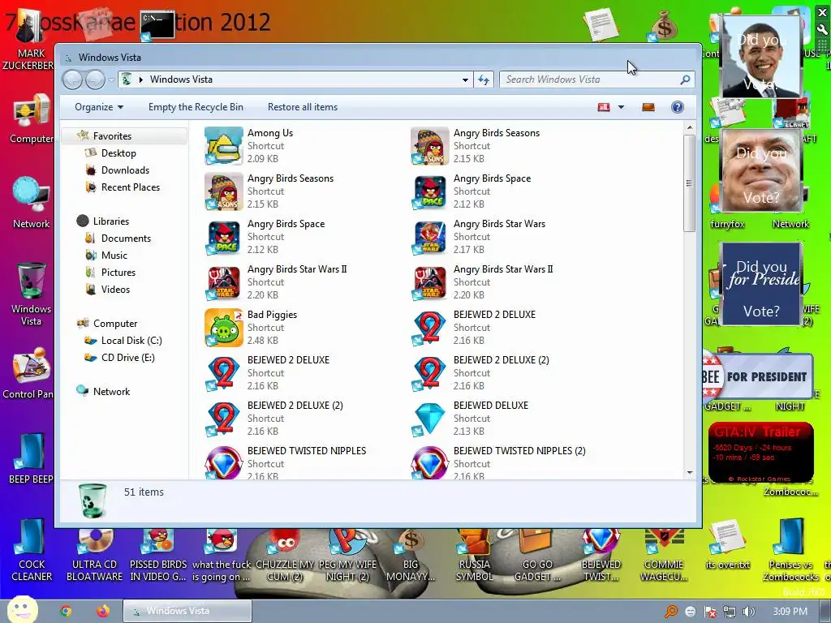
Task: Select Libraries in navigation pane
Action: tap(110, 221)
